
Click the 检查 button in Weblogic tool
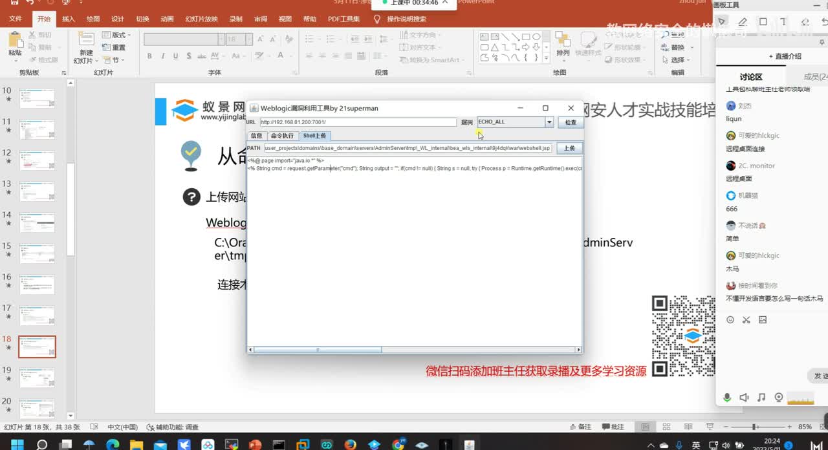coord(571,122)
